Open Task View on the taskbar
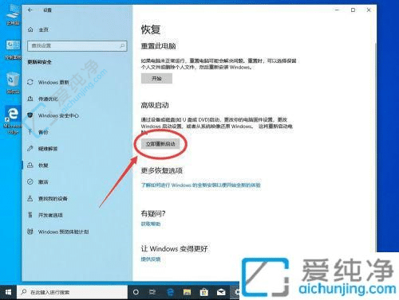Screen dimensions: 399x300 tap(152, 292)
